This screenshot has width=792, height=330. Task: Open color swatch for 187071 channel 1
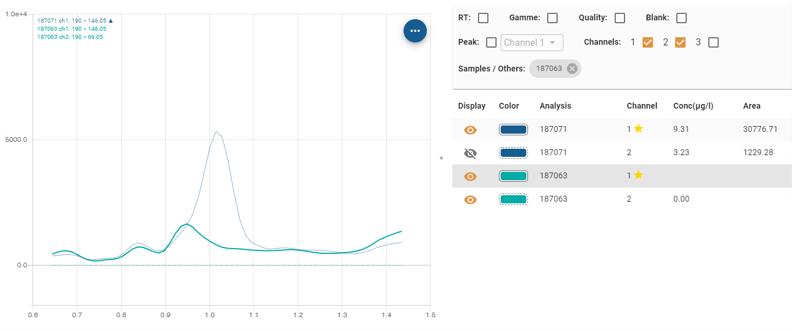[x=513, y=130]
